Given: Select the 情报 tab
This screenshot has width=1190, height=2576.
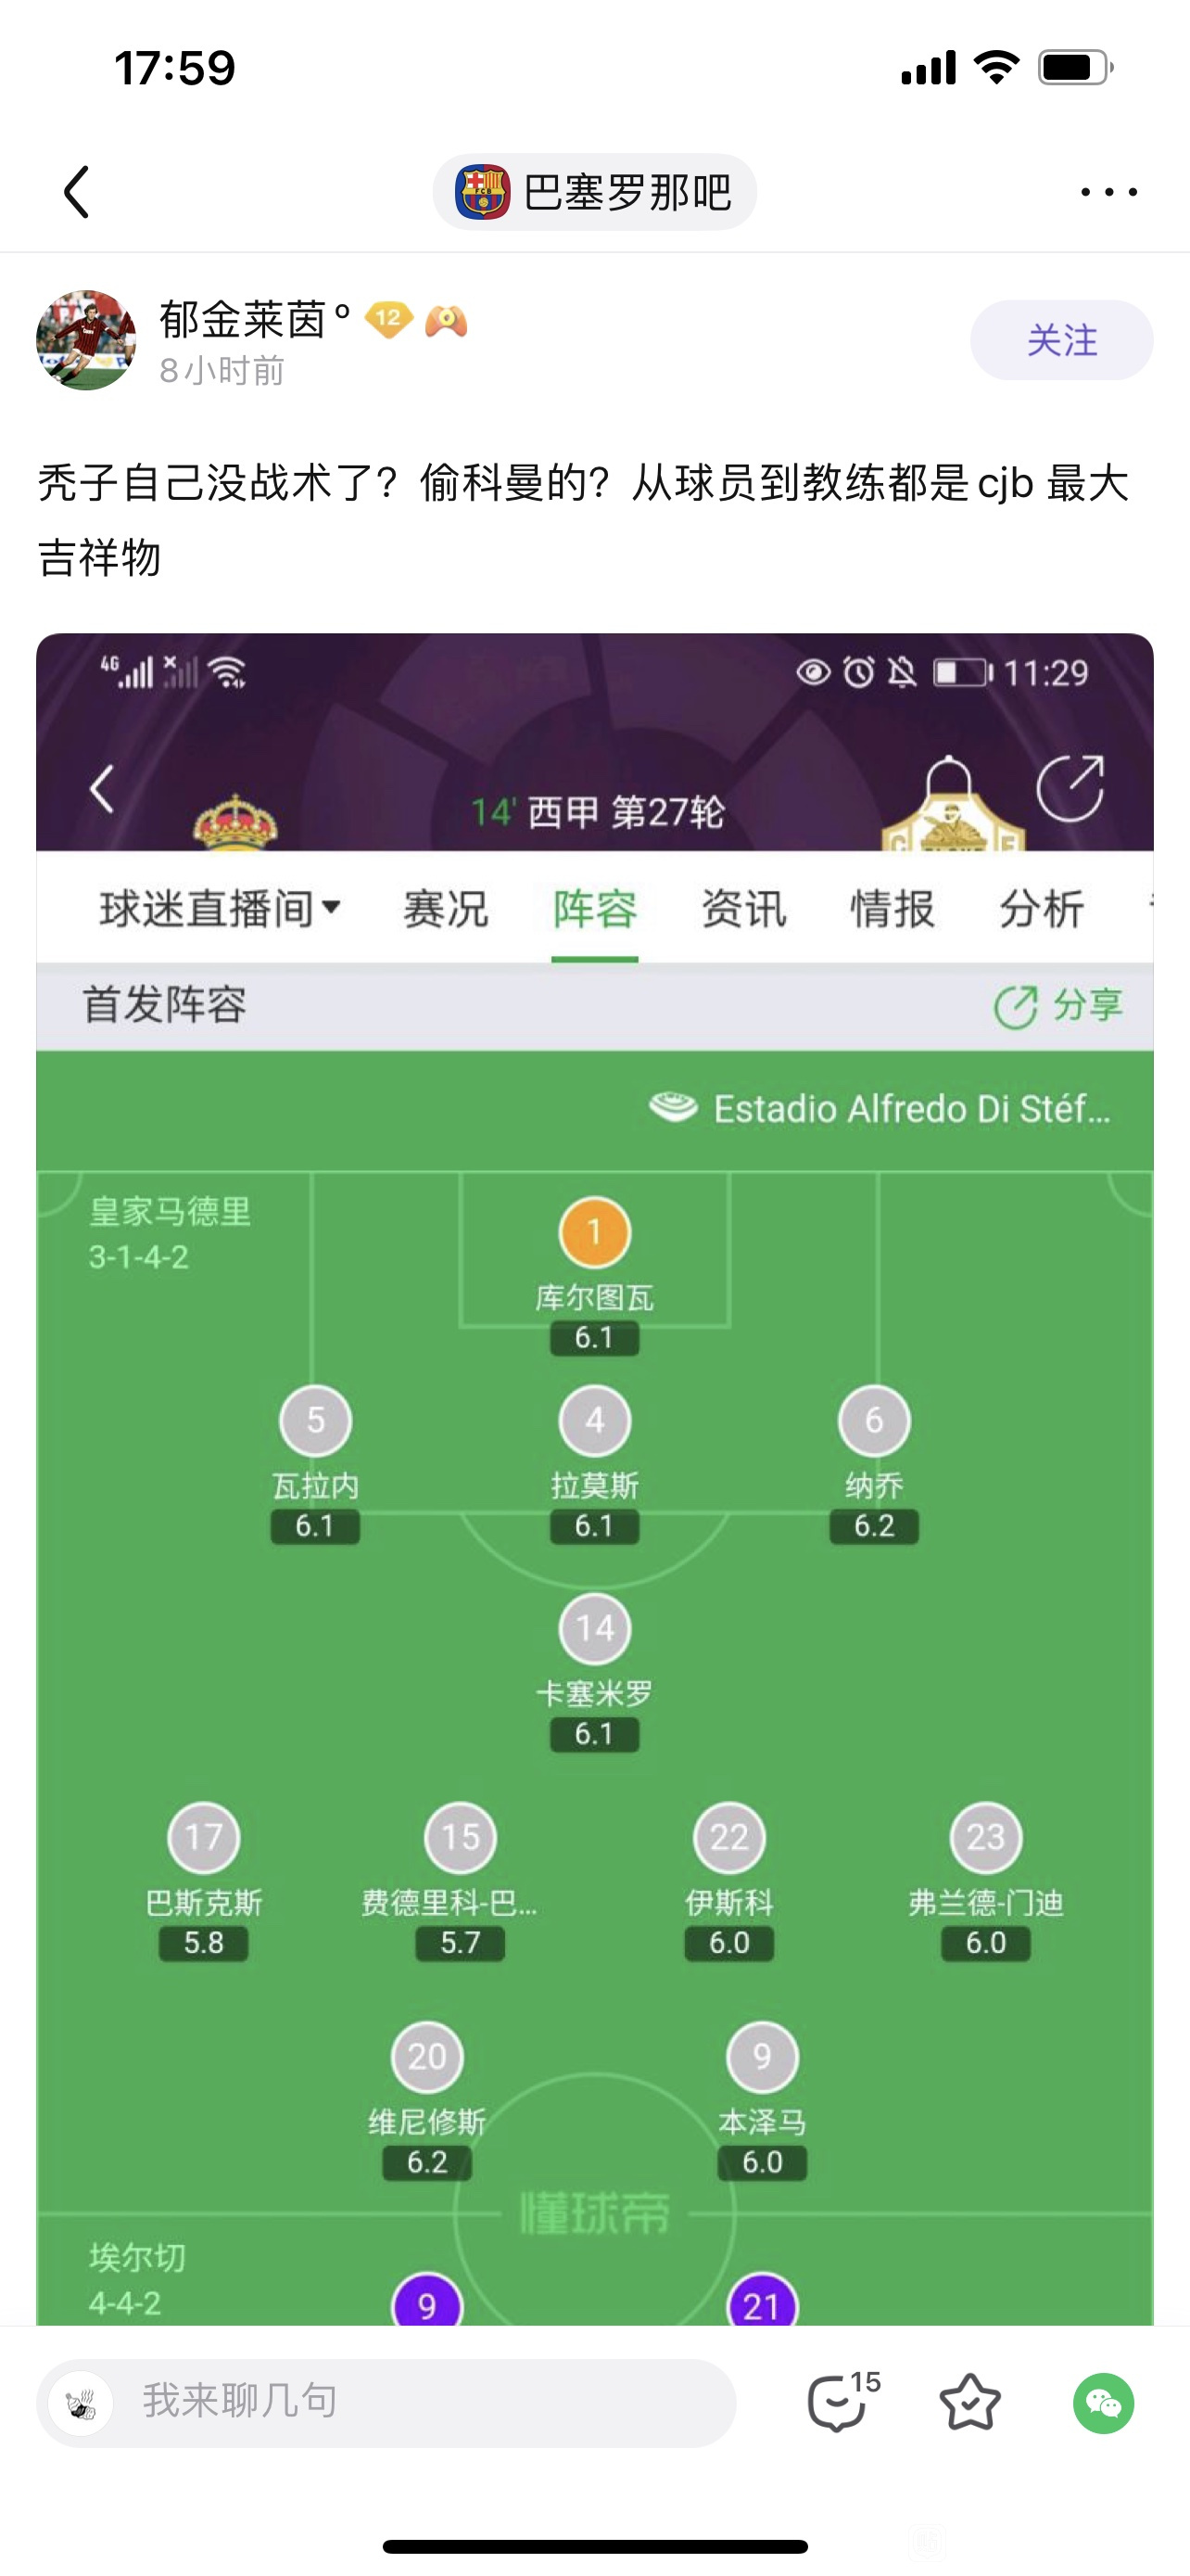Looking at the screenshot, I should (892, 909).
